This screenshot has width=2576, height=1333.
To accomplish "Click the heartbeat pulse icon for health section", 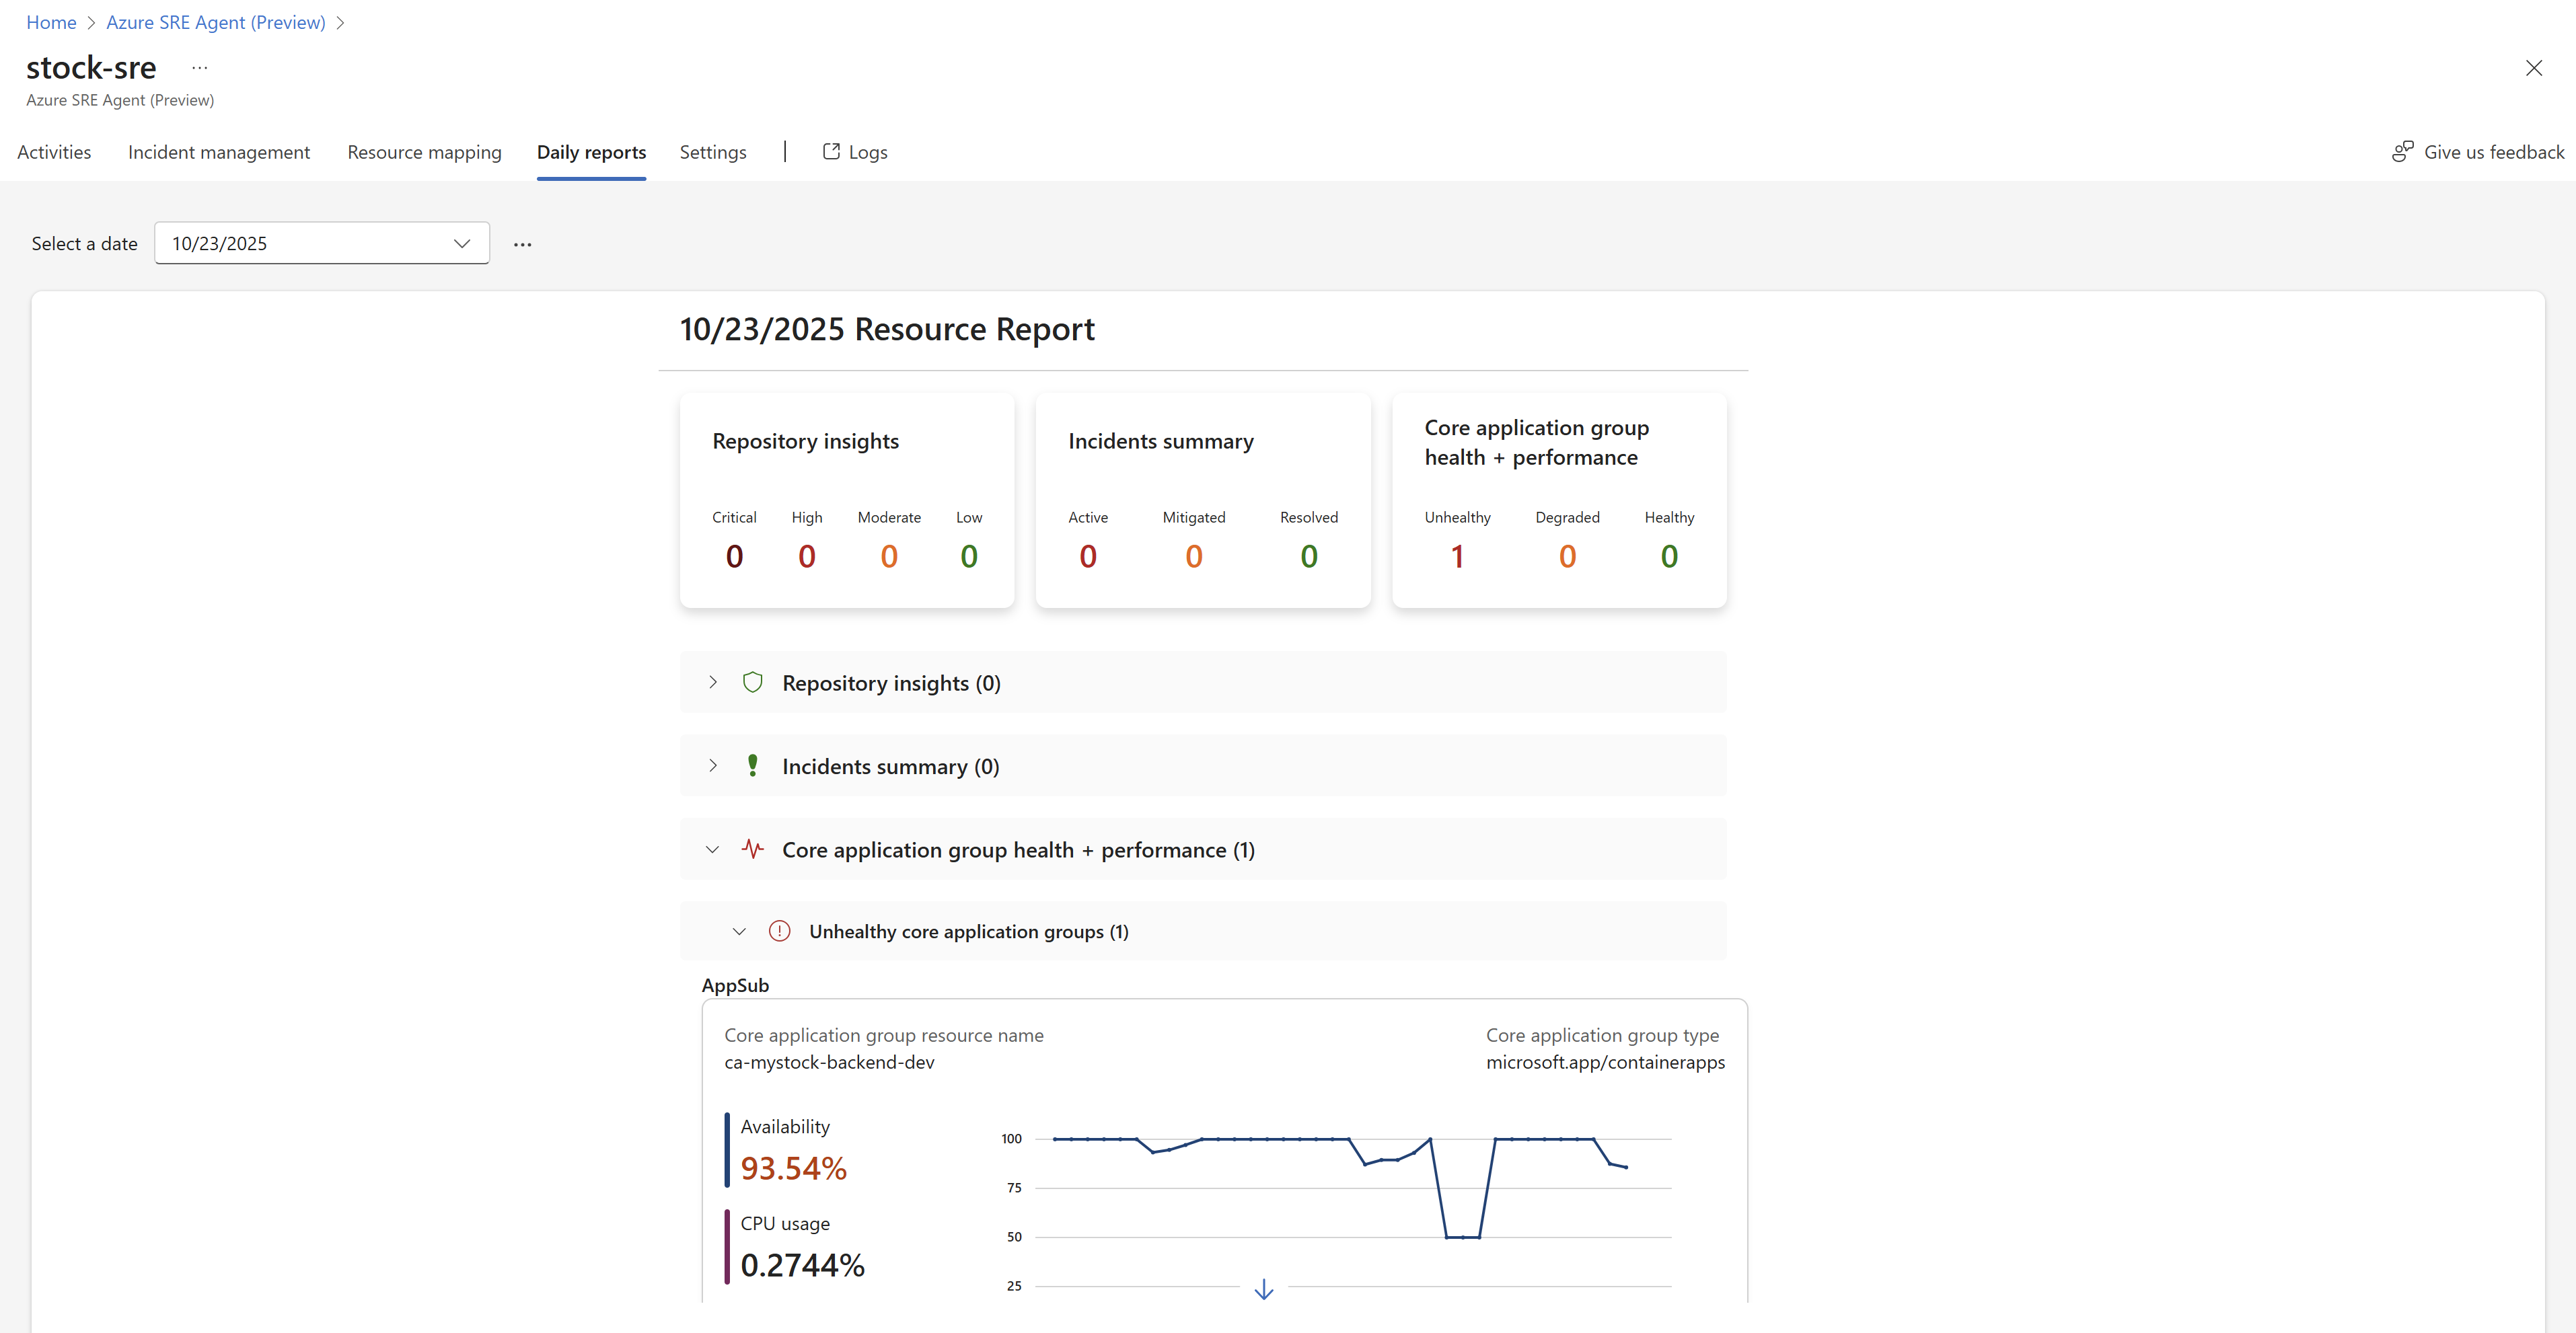I will pos(752,849).
